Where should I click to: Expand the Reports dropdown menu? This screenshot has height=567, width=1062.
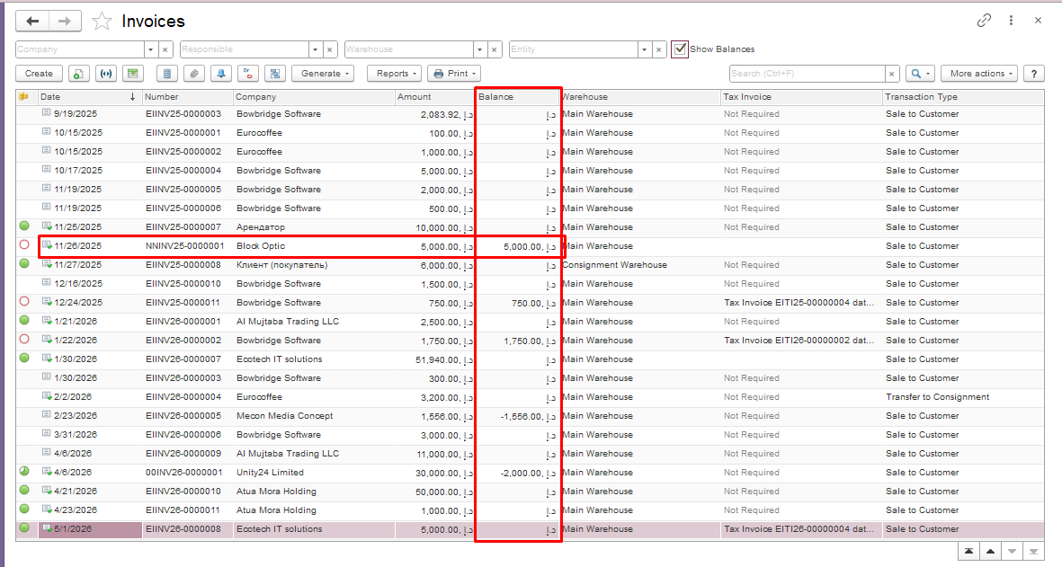coord(394,73)
